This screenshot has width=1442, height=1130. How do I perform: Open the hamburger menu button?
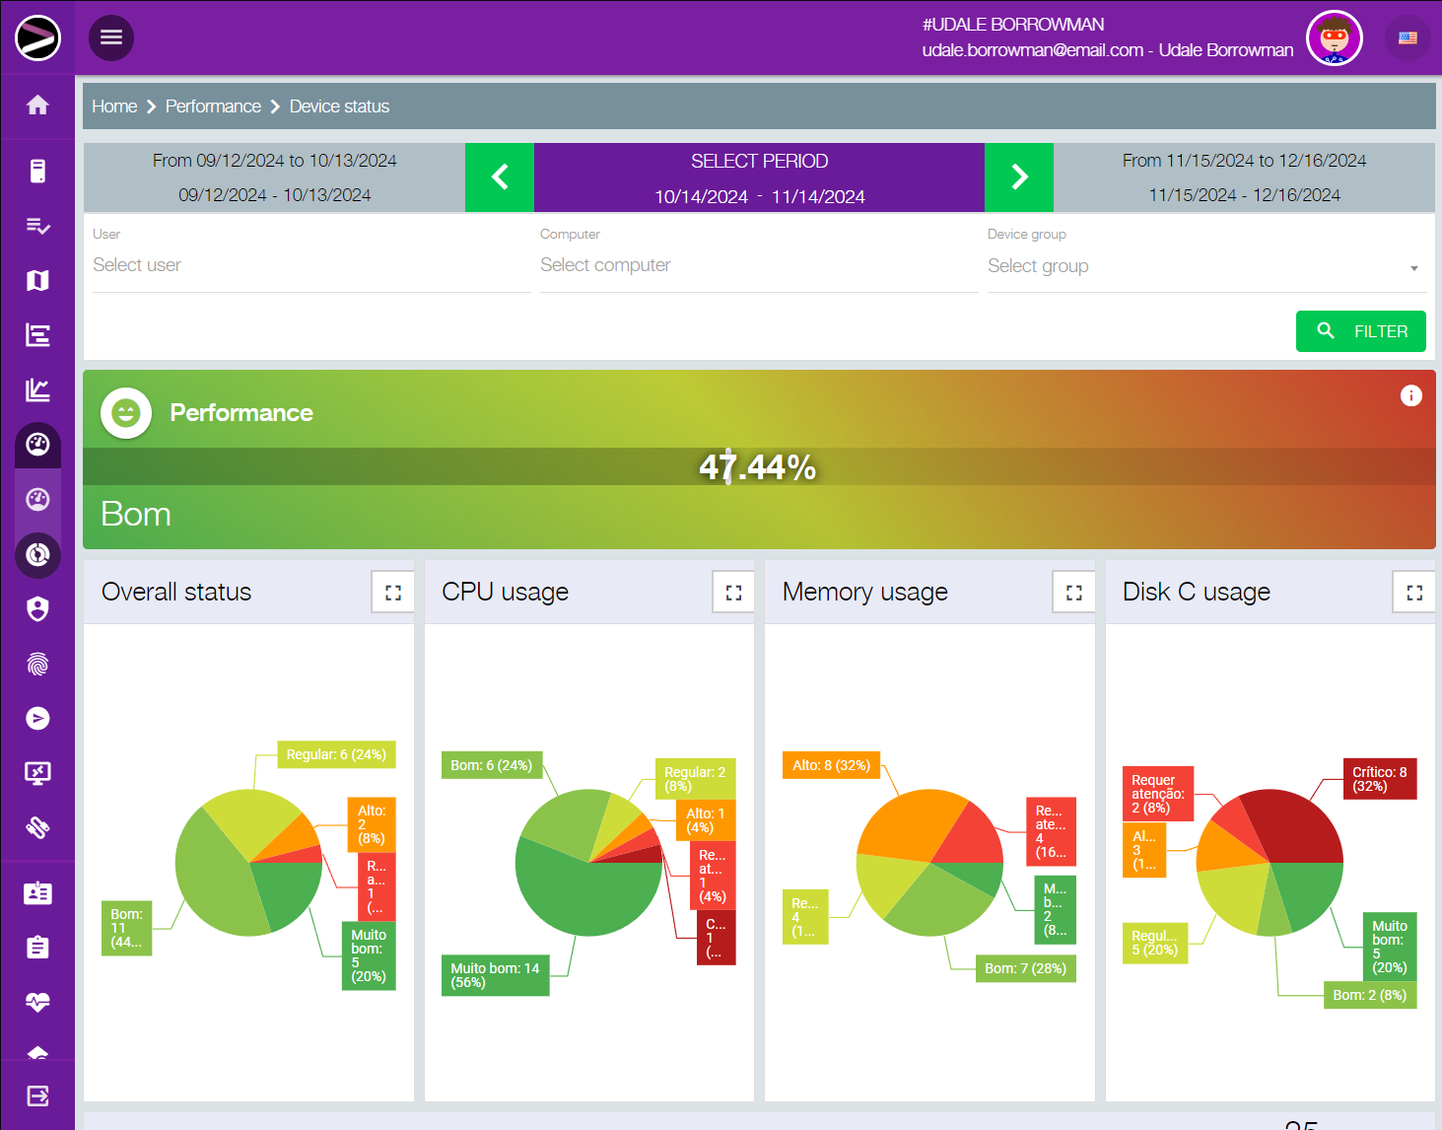pos(111,37)
